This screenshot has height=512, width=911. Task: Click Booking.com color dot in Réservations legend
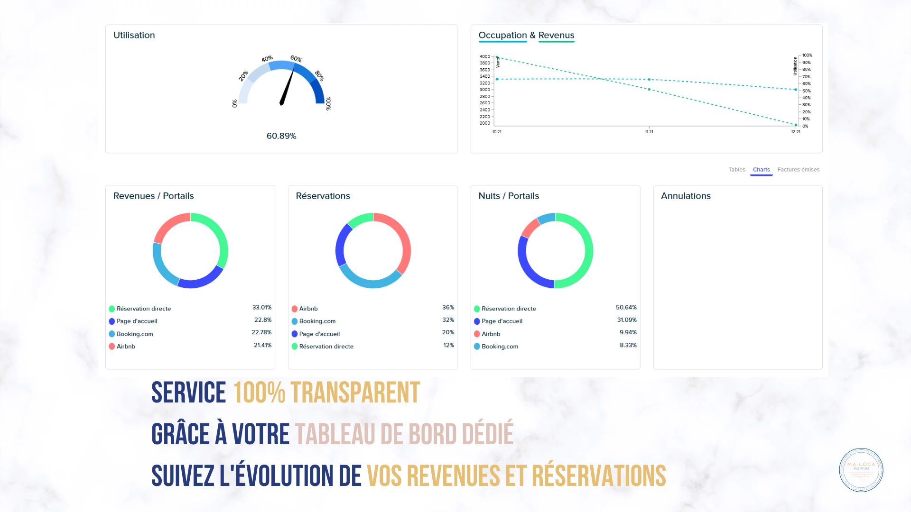(x=295, y=321)
